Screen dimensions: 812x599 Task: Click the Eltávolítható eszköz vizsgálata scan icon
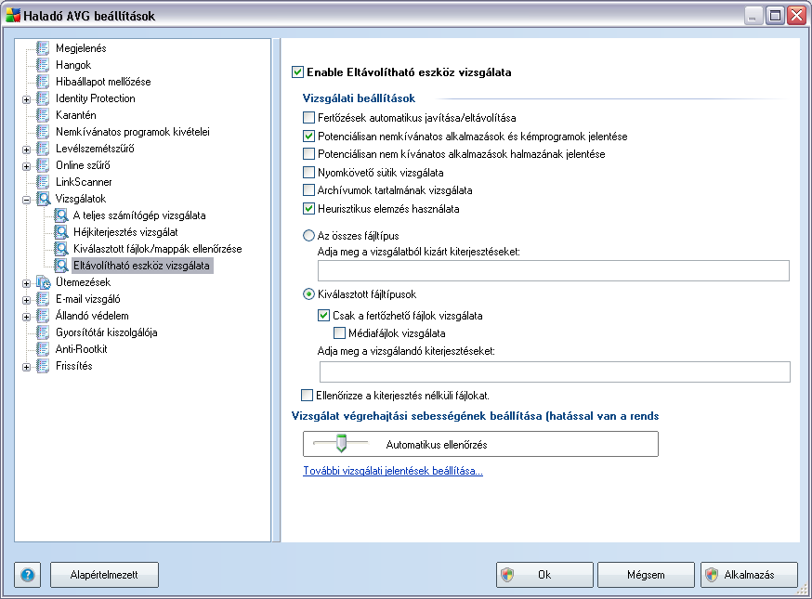tap(61, 266)
